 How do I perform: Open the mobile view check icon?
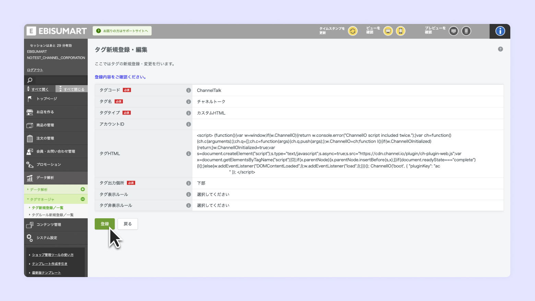pos(400,31)
